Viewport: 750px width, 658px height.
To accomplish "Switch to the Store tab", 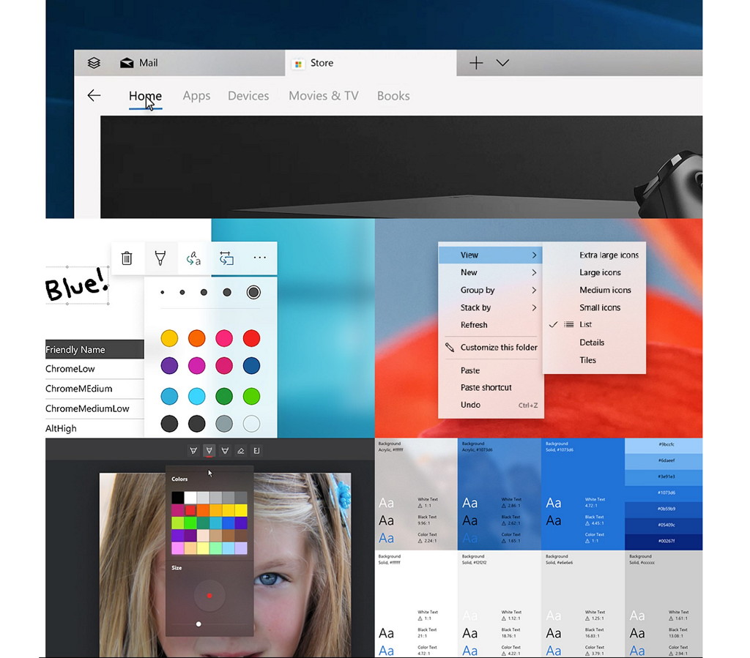I will coord(371,63).
